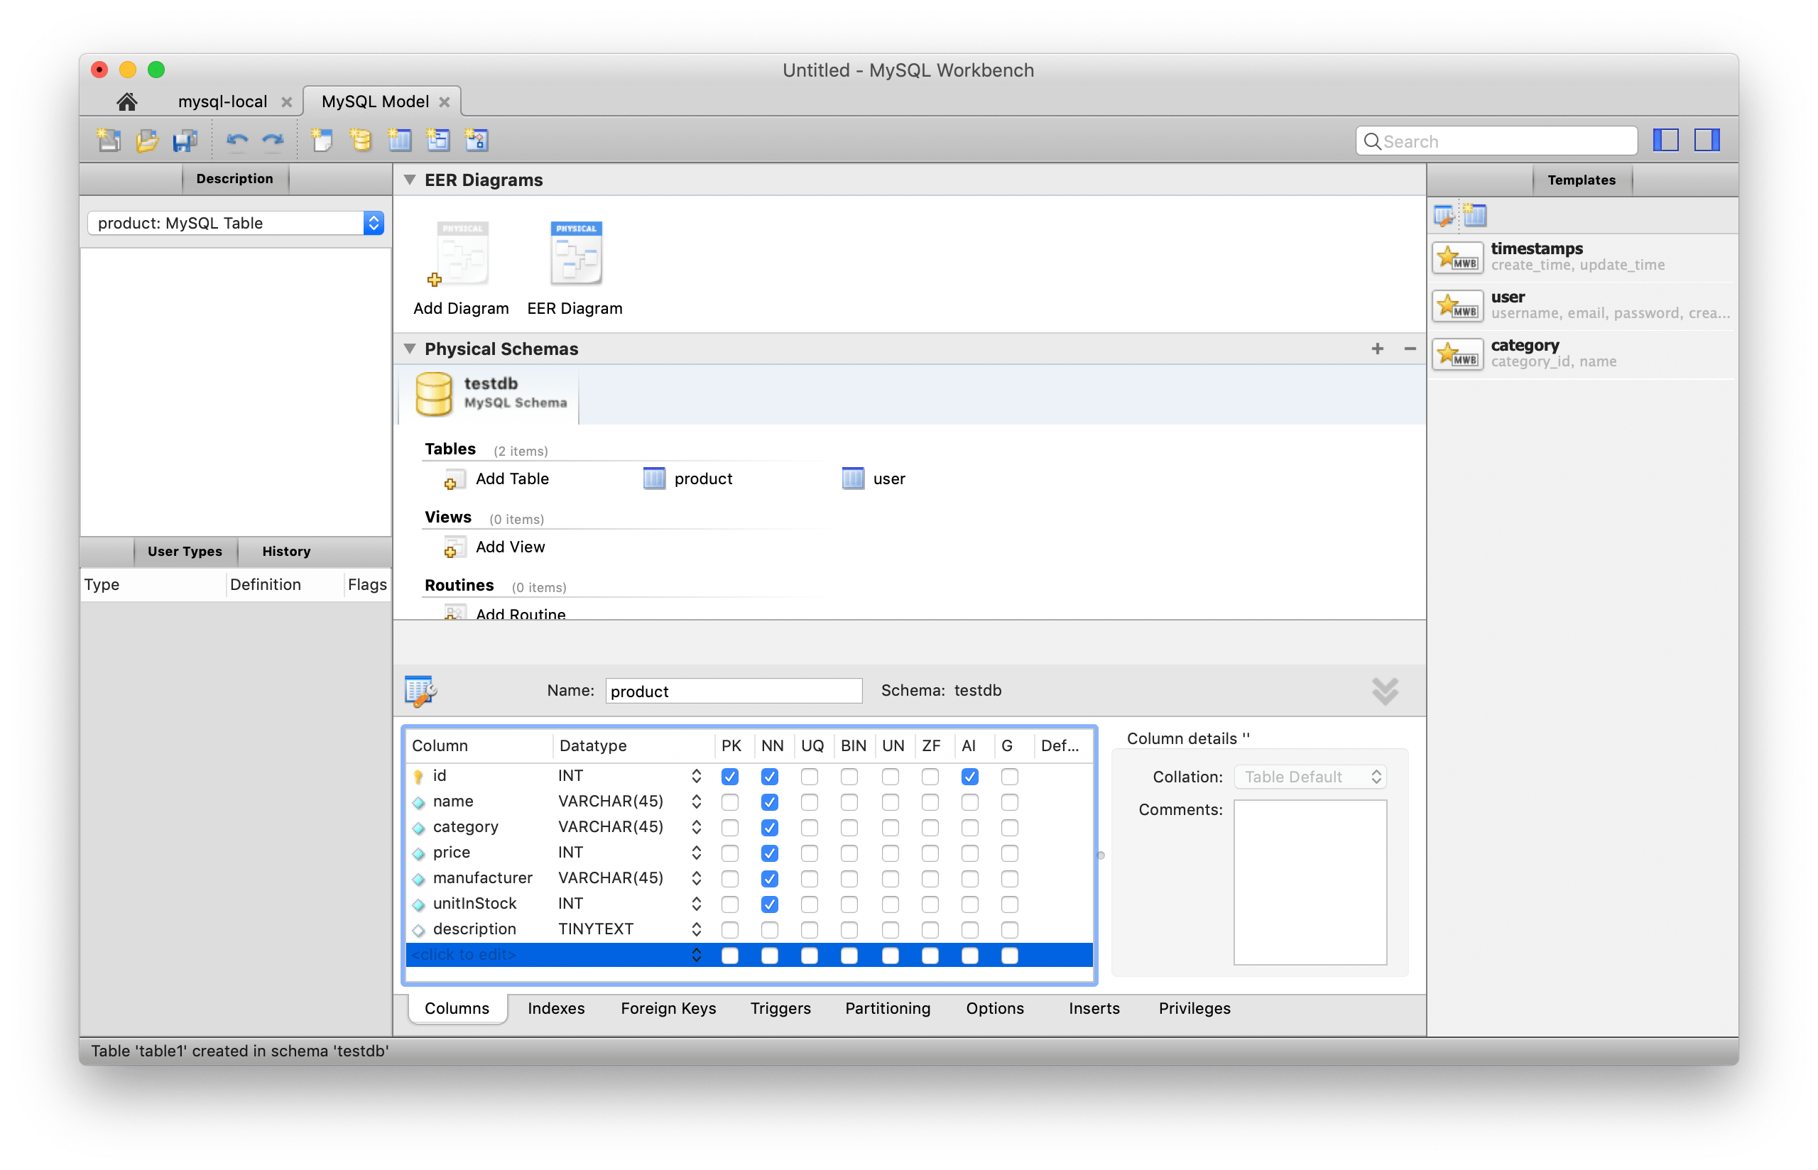The image size is (1818, 1170).
Task: Redo the last action
Action: click(273, 140)
